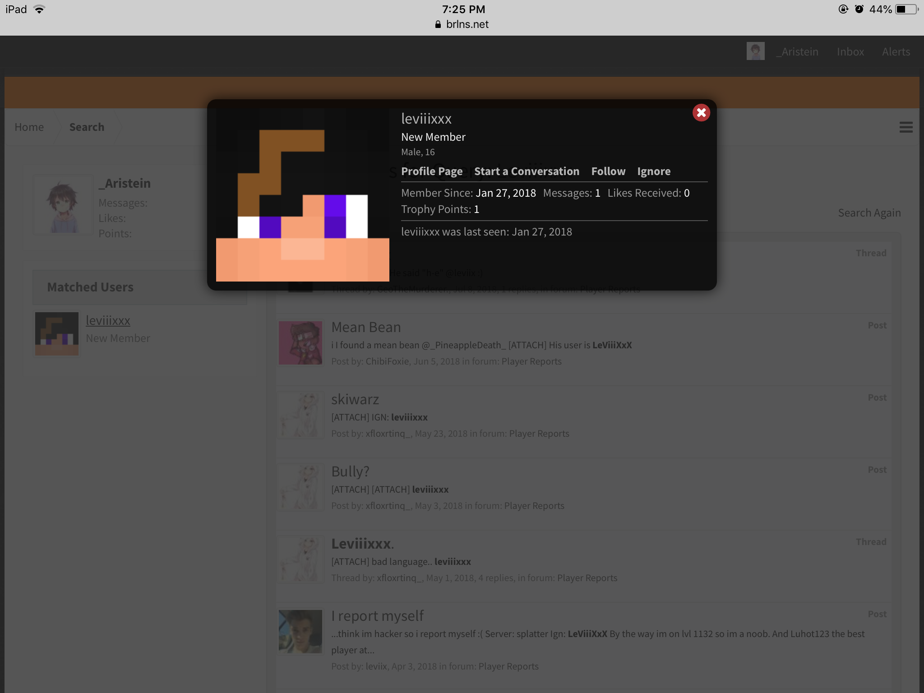Click the _Aristein avatar in top bar
Image resolution: width=924 pixels, height=693 pixels.
pos(755,51)
